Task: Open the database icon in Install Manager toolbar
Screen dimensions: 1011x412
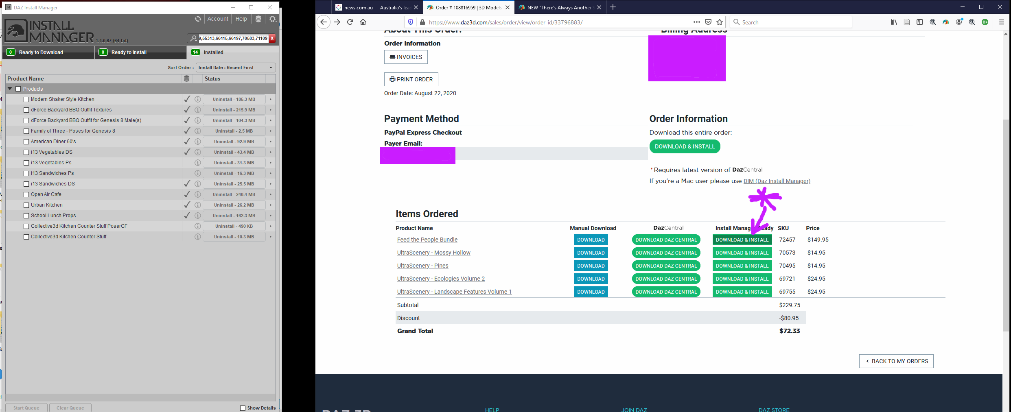Action: tap(258, 19)
